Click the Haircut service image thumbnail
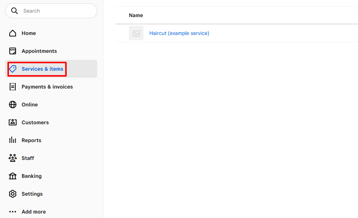Image resolution: width=358 pixels, height=218 pixels. (136, 33)
